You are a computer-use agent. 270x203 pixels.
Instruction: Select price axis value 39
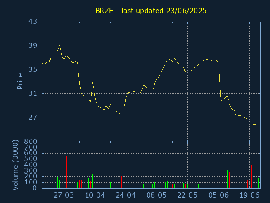coord(32,46)
